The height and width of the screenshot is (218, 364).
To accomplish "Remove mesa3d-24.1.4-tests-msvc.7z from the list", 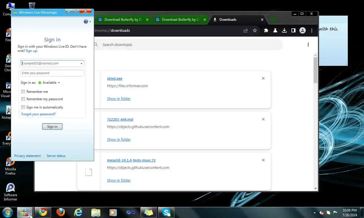I will [x=263, y=160].
